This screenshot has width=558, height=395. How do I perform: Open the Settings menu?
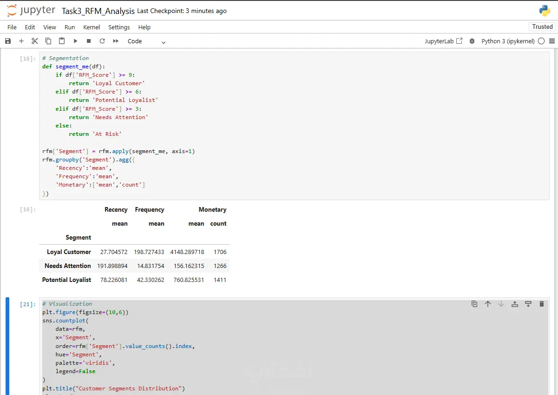pyautogui.click(x=119, y=27)
